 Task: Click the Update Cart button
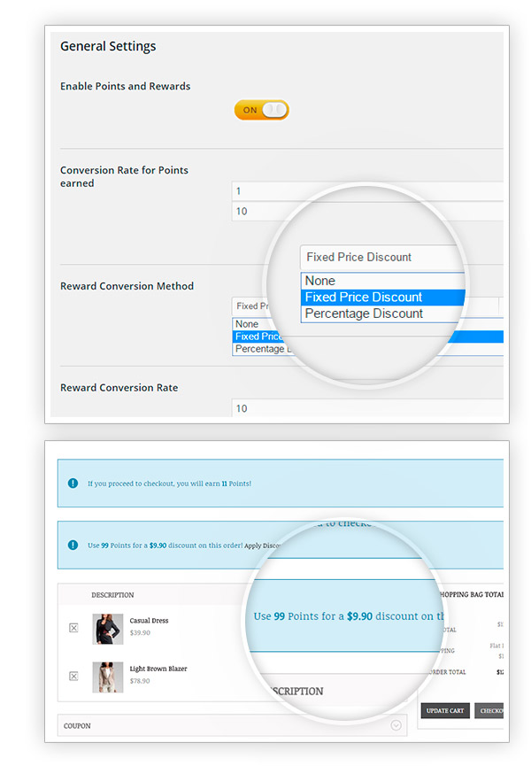pyautogui.click(x=445, y=711)
